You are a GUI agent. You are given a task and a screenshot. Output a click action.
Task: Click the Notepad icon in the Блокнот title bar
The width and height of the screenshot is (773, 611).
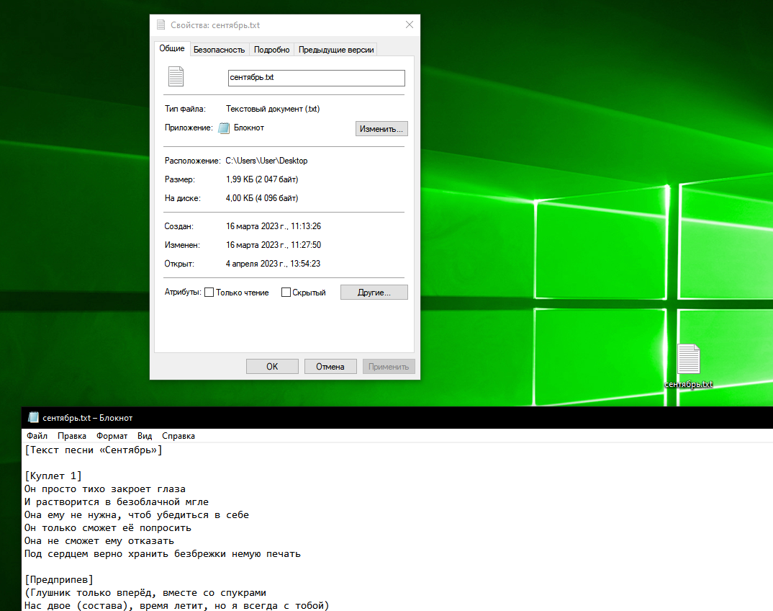32,418
